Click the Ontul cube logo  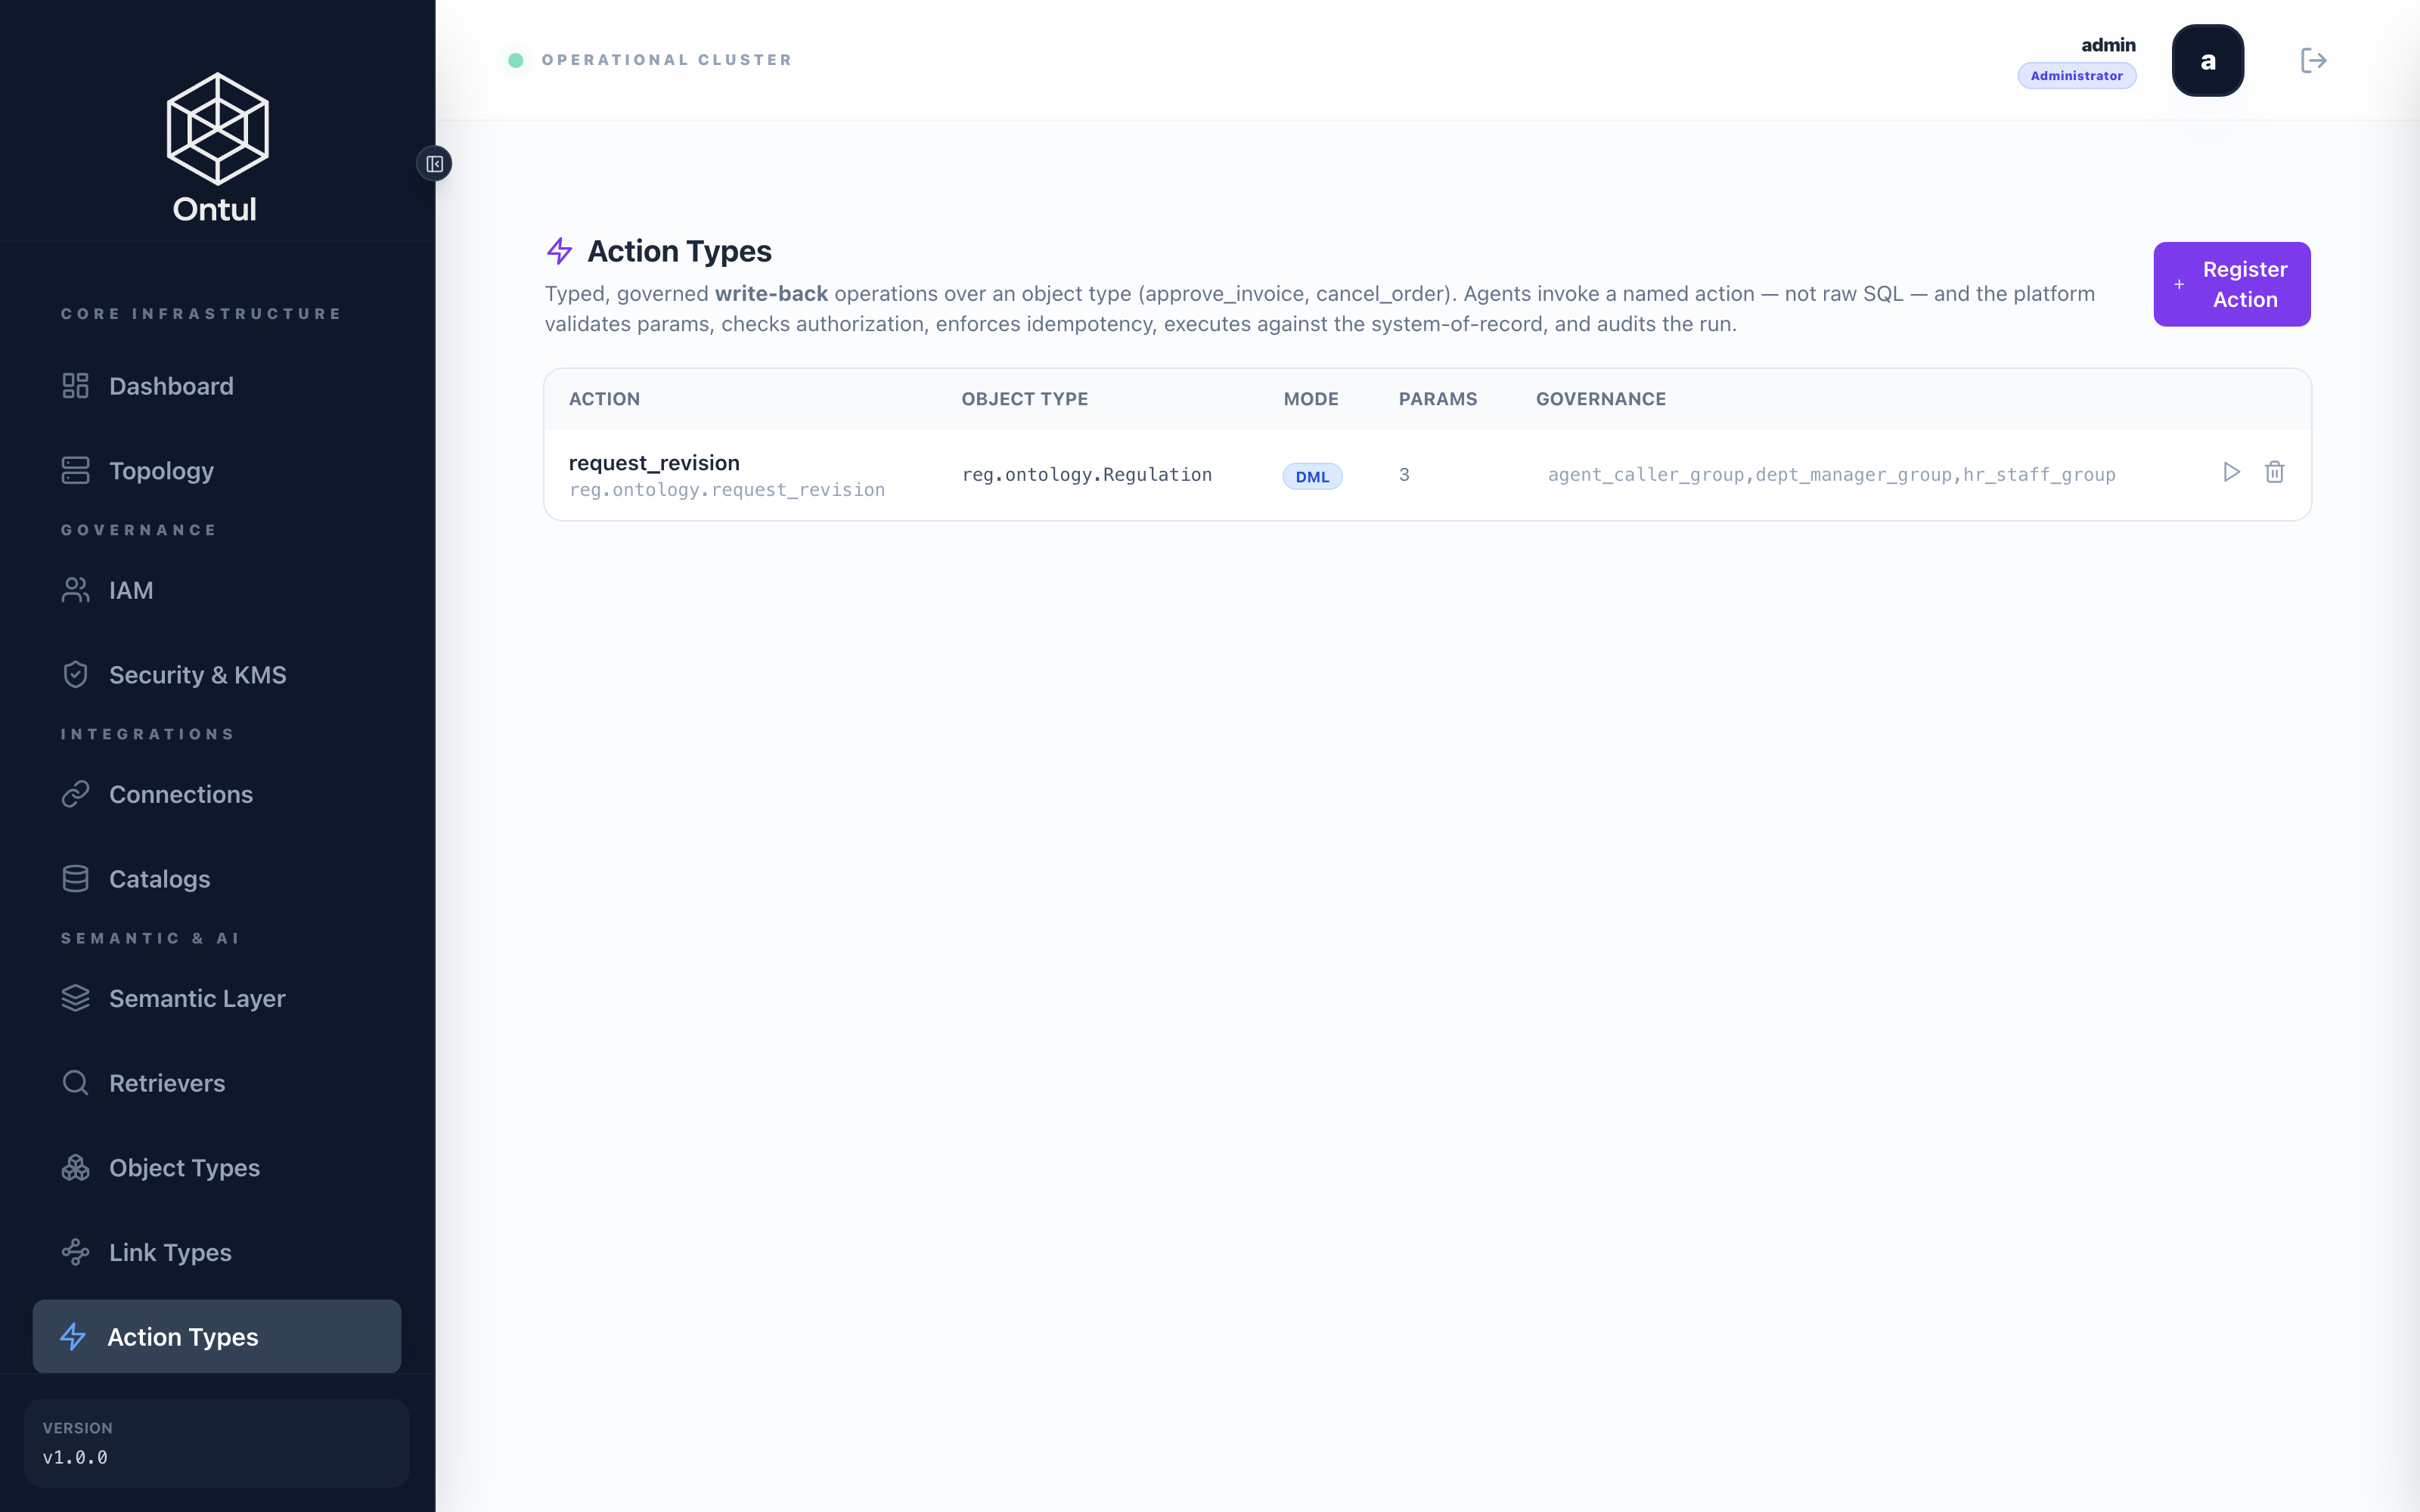click(217, 128)
